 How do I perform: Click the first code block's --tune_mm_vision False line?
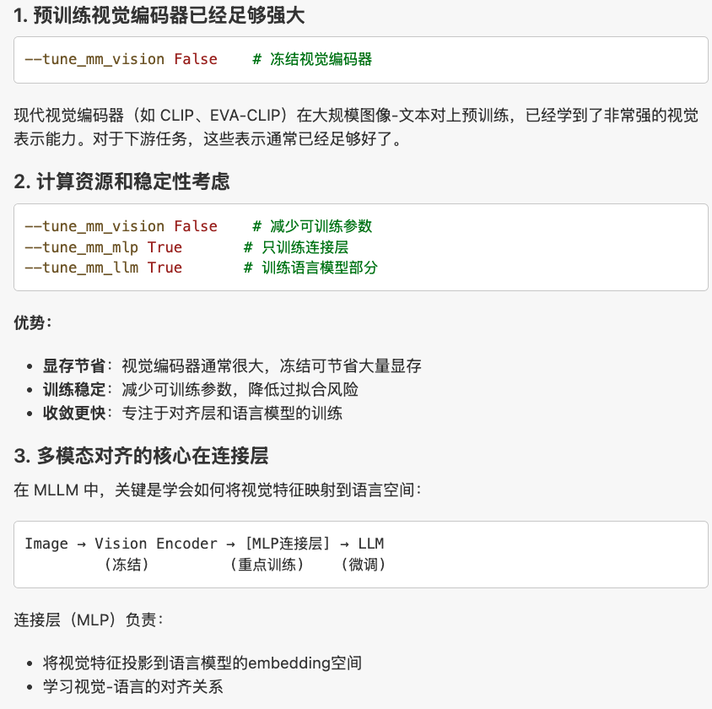coord(121,59)
